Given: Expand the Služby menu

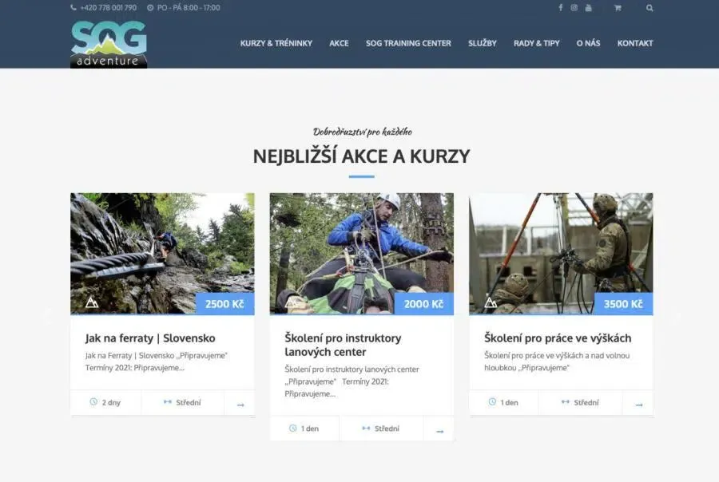Looking at the screenshot, I should pos(482,43).
